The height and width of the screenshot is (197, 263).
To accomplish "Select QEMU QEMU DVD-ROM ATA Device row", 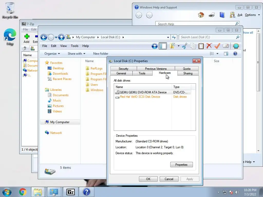I will point(153,92).
